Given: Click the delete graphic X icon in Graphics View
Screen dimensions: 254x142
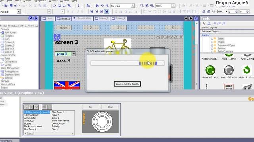Looking at the screenshot, I should [37, 107].
